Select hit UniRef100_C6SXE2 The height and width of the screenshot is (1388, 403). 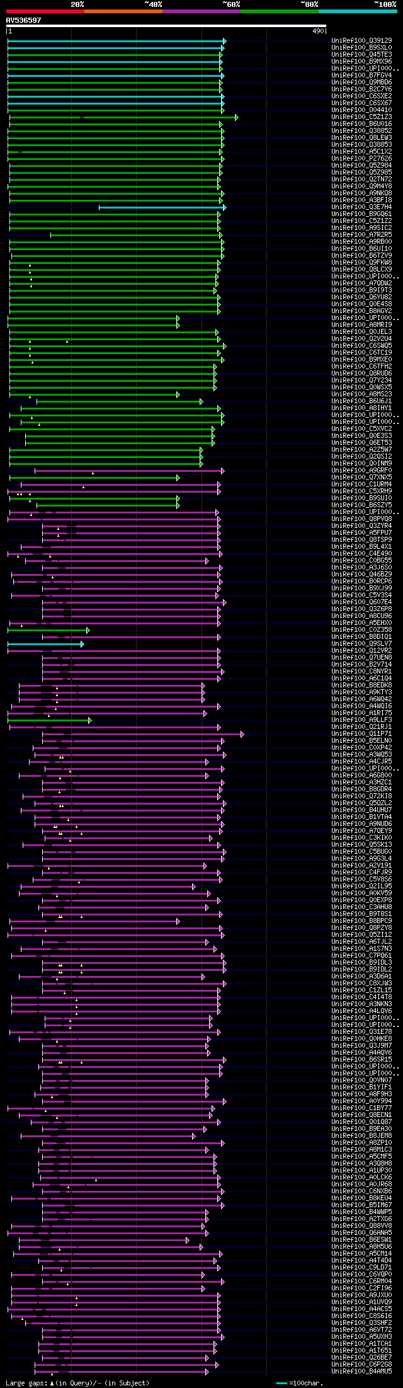pos(362,96)
